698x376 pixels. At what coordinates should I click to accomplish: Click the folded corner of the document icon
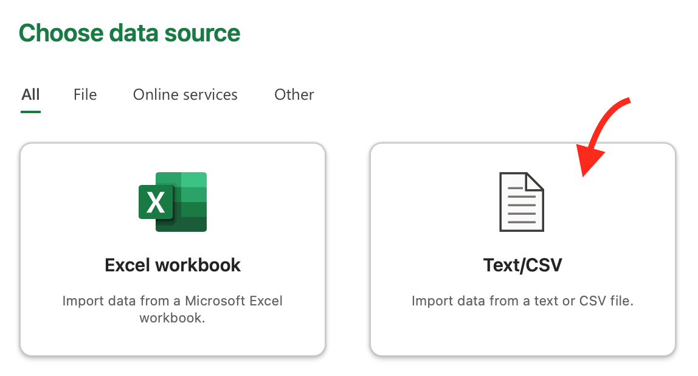click(535, 182)
